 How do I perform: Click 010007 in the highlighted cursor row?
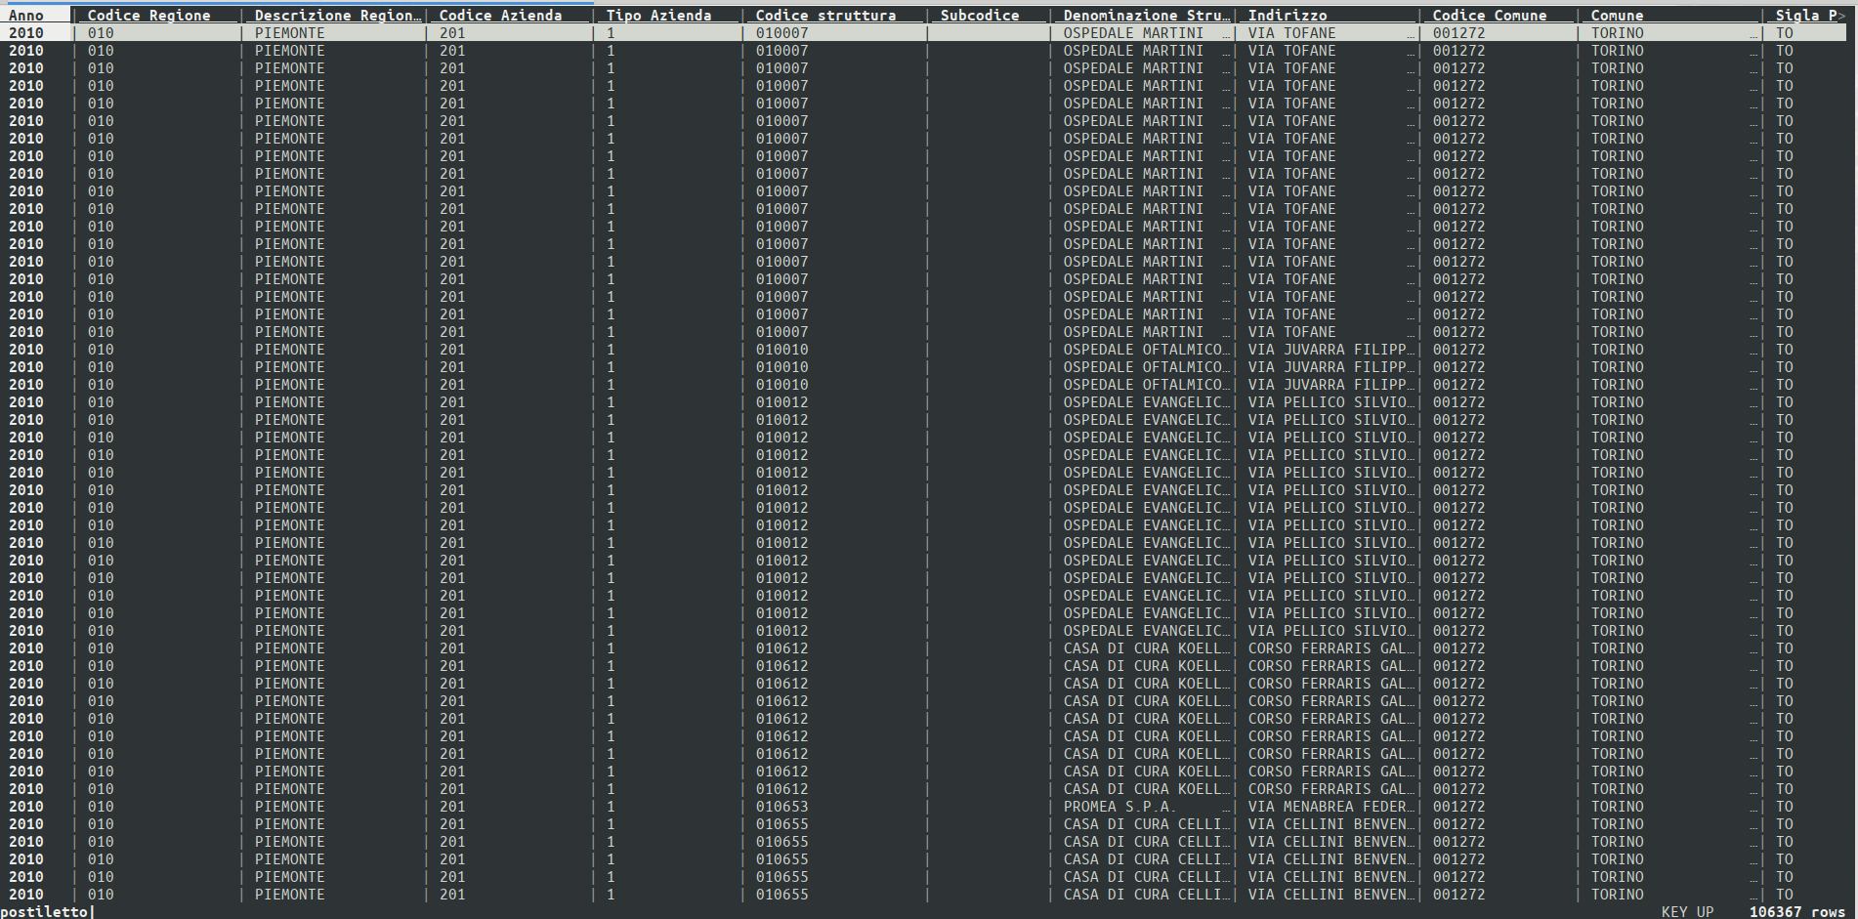click(781, 33)
